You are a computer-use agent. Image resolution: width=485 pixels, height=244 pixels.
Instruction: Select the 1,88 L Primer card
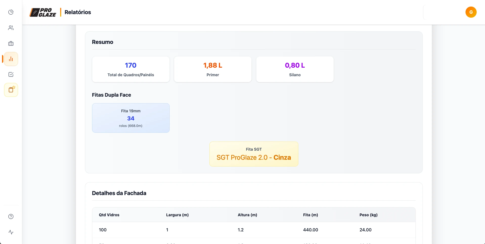click(213, 69)
